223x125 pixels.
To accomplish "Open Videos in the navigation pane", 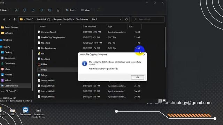I will click(6, 80).
